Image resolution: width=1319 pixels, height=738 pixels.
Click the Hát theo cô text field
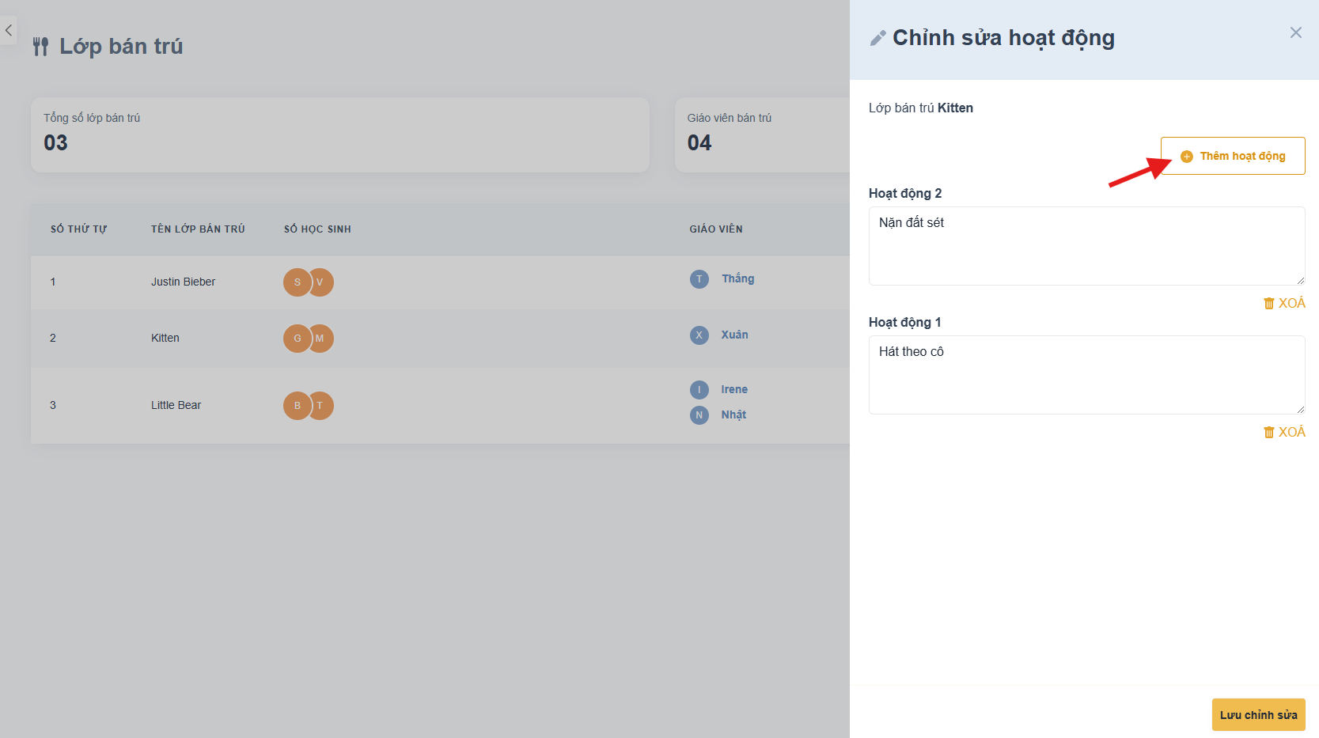[x=1086, y=374]
